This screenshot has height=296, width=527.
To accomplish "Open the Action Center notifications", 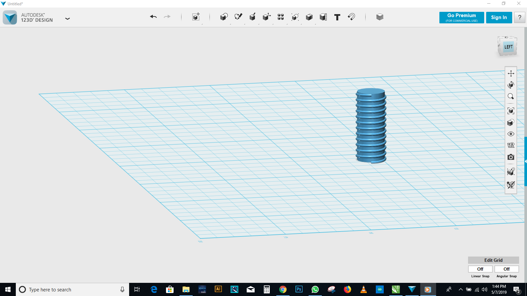I will tap(517, 290).
